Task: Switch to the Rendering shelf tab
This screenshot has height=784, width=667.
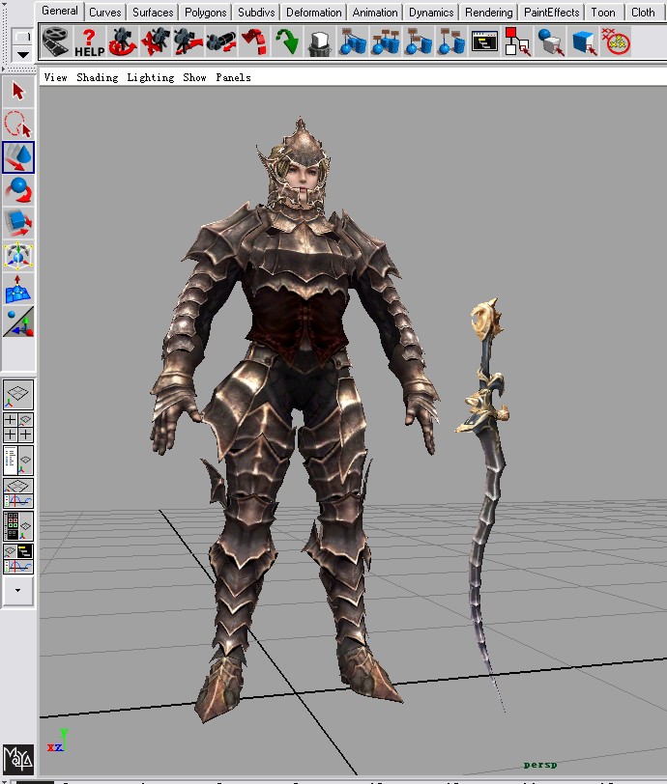Action: pyautogui.click(x=489, y=12)
